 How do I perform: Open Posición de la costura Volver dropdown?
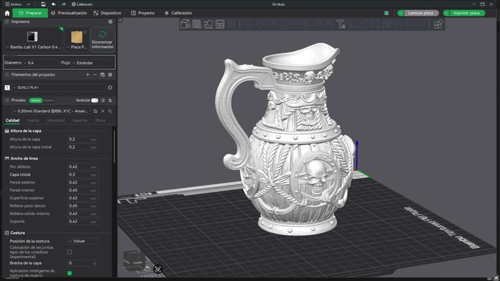[x=82, y=241]
